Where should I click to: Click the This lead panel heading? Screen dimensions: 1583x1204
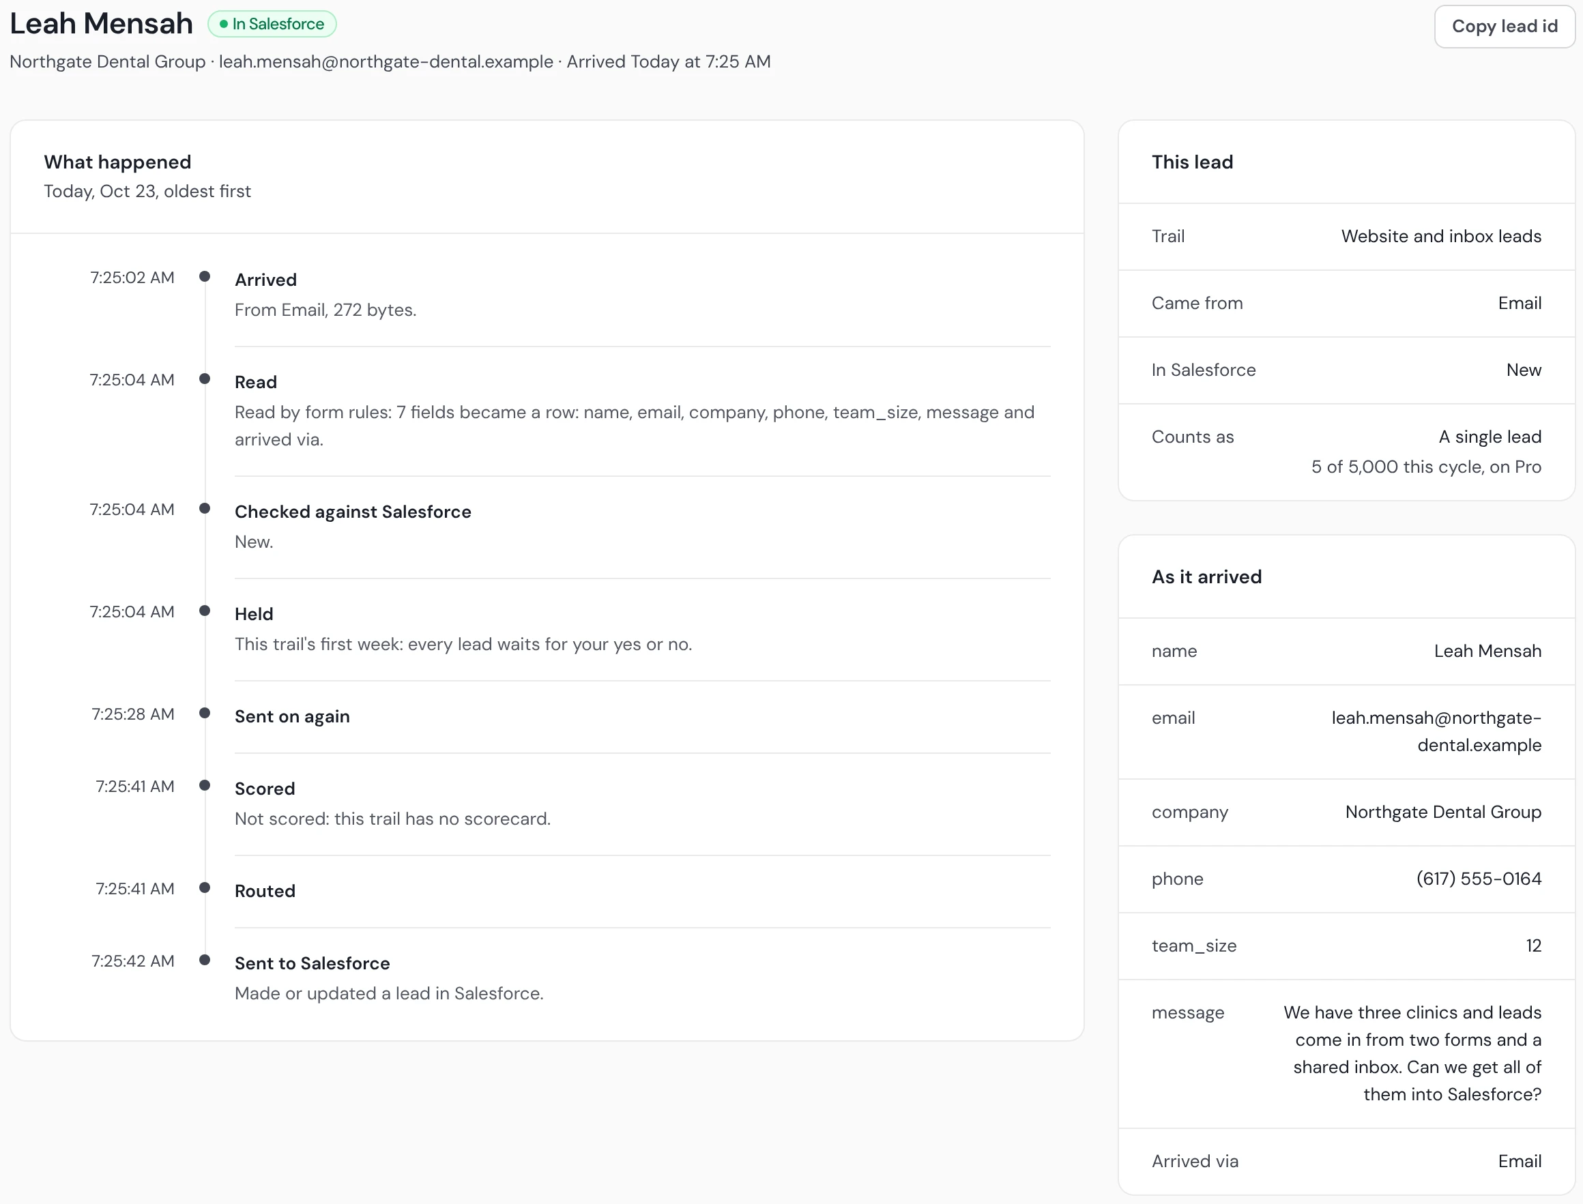(1192, 162)
